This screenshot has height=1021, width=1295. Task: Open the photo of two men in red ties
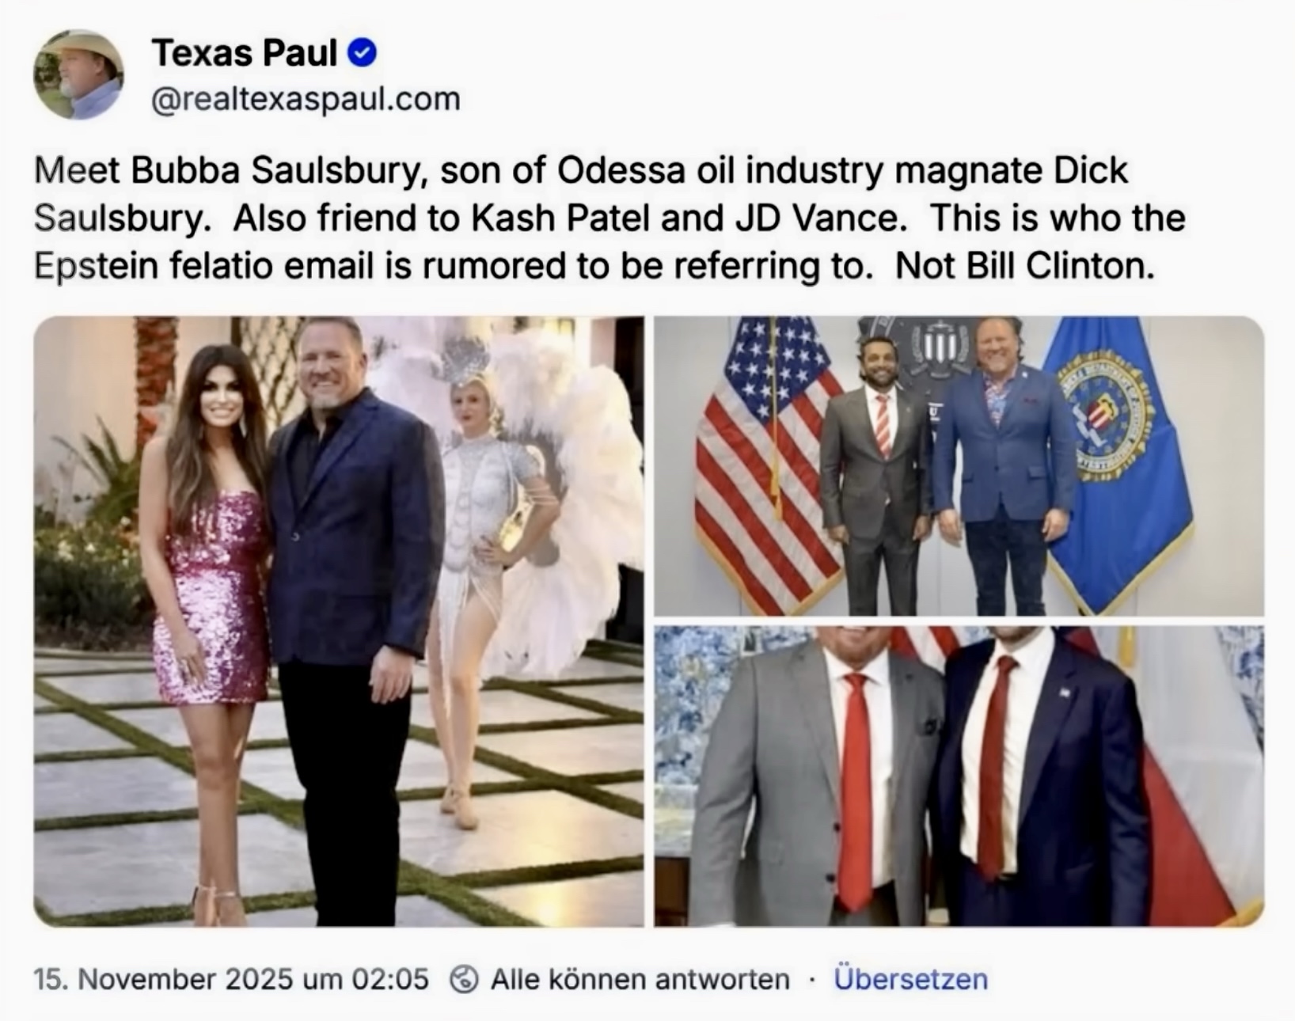click(x=959, y=776)
